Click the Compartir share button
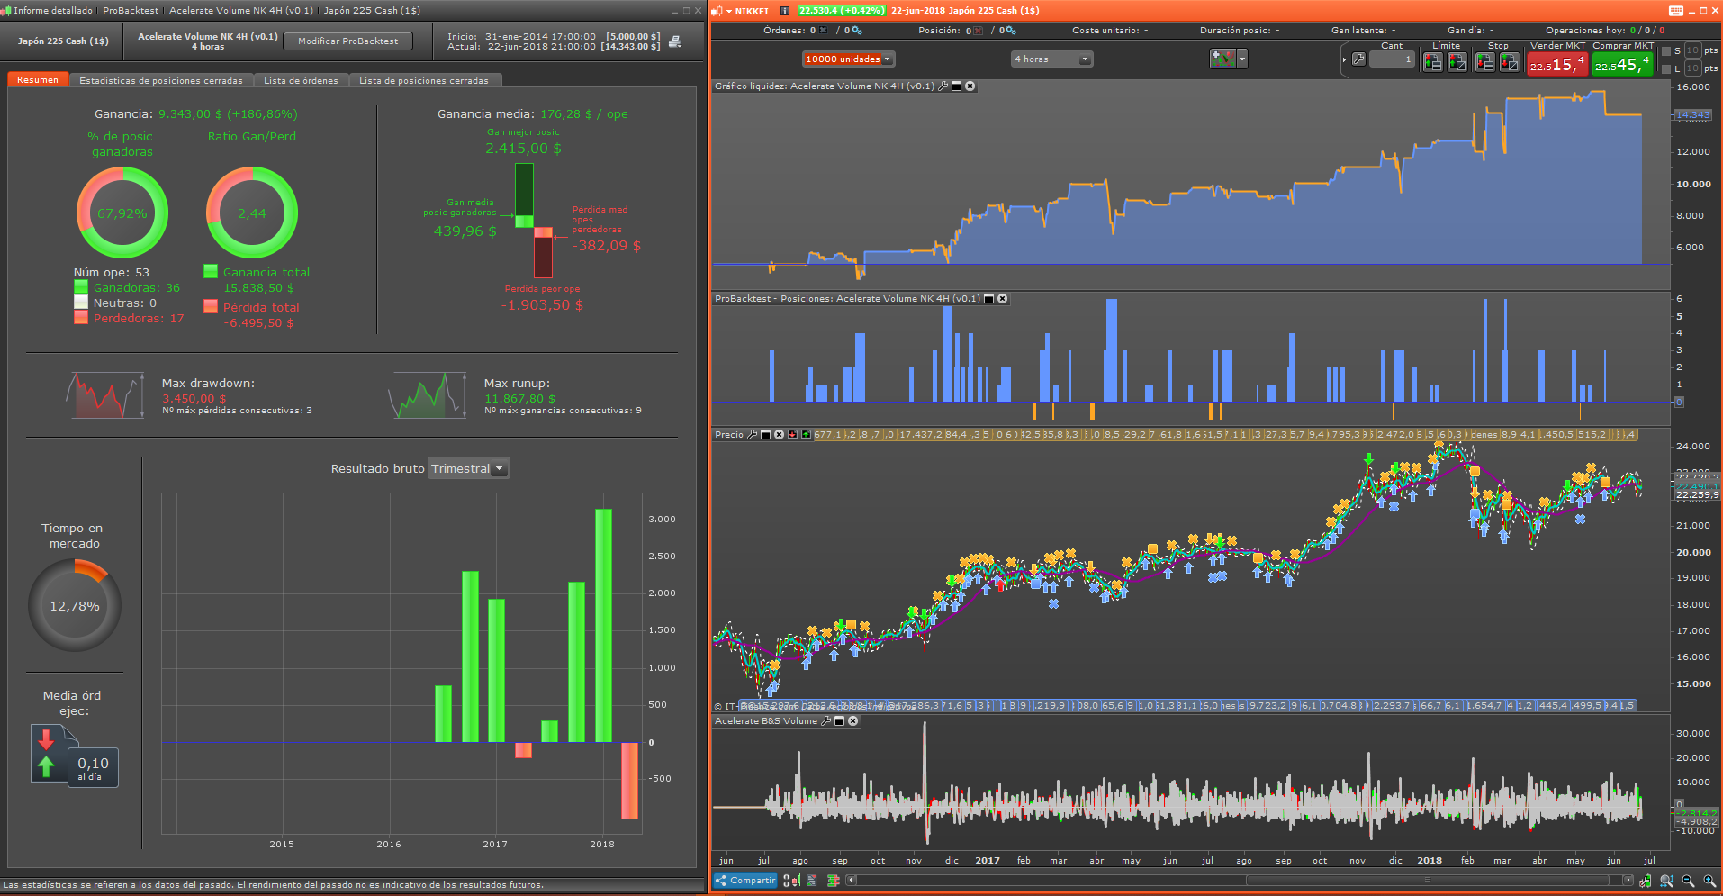Screen dimensions: 1723x896 pos(745,881)
